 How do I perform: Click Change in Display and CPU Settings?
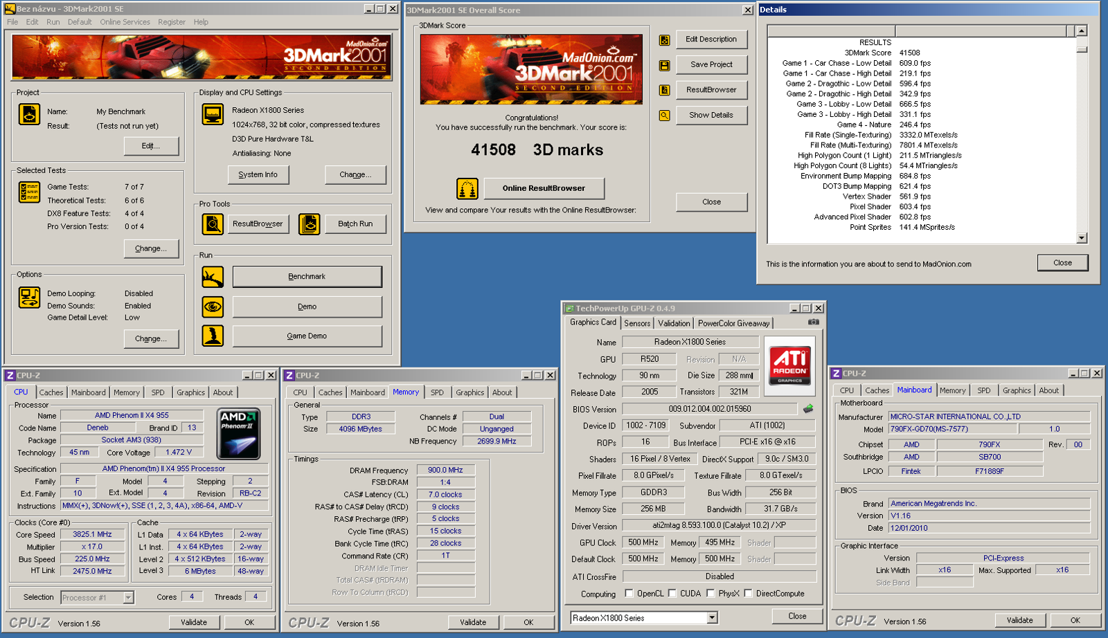(355, 175)
